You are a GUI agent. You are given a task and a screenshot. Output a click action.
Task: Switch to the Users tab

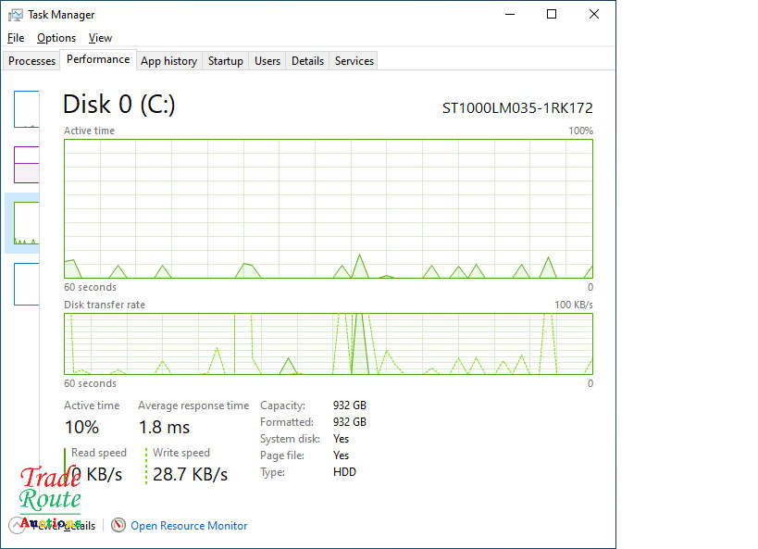267,61
